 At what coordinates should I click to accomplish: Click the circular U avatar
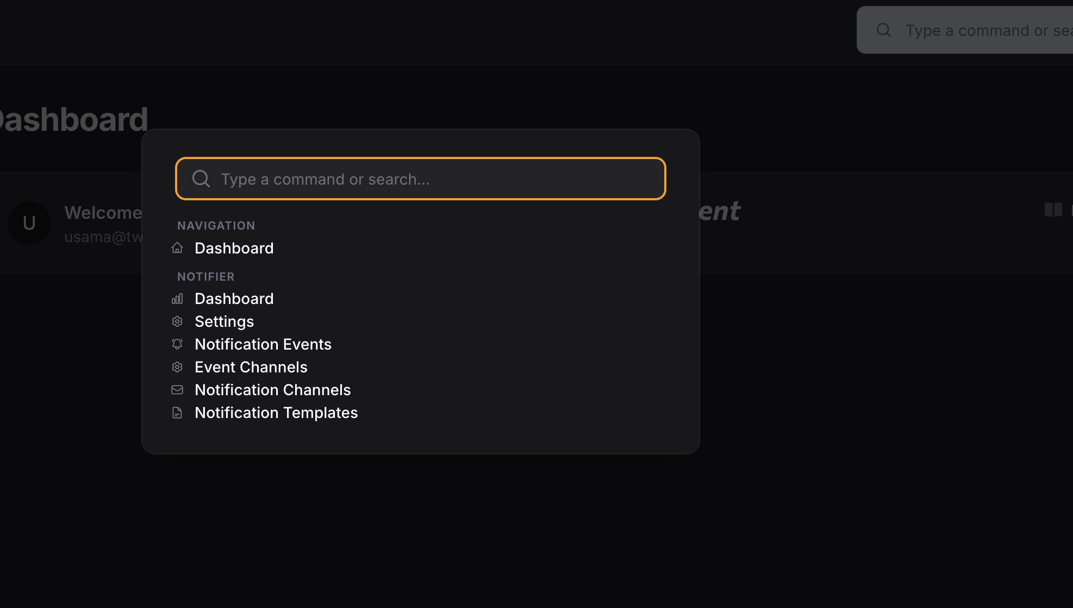pyautogui.click(x=29, y=223)
